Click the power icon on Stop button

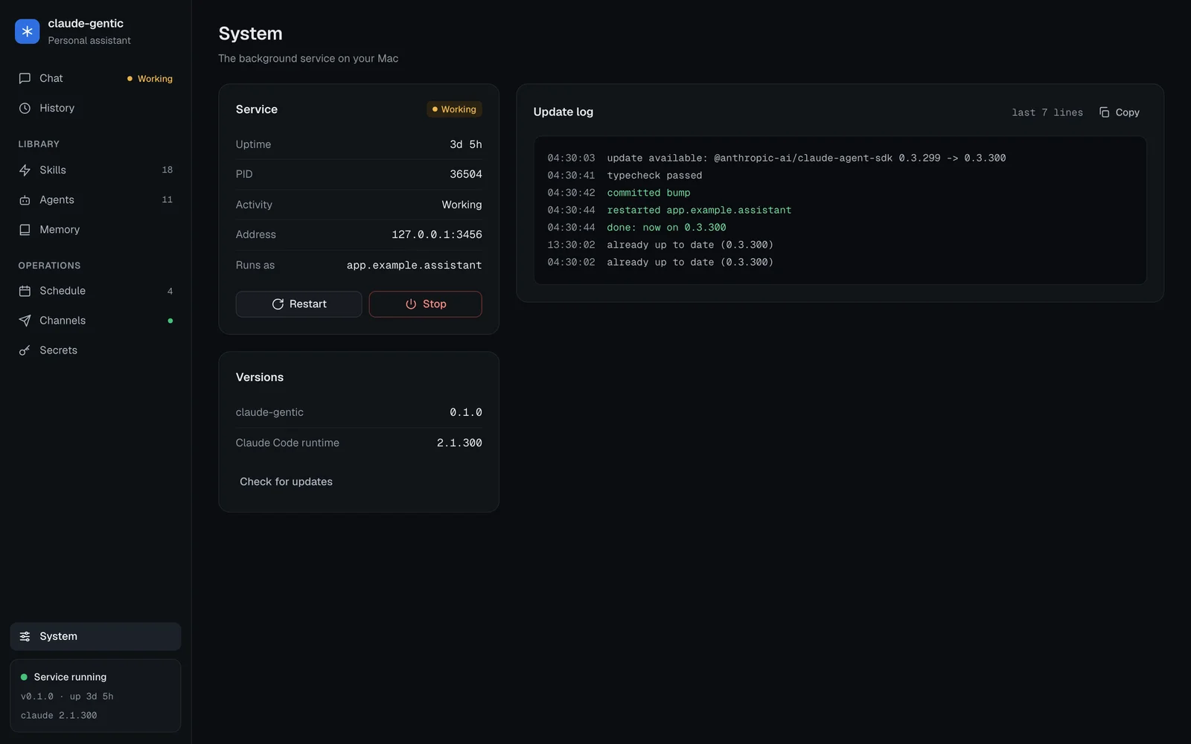[x=411, y=304]
